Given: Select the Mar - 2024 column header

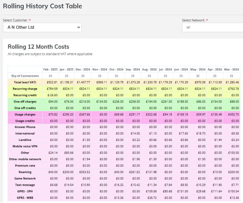Looking at the screenshot, I should [x=231, y=69].
